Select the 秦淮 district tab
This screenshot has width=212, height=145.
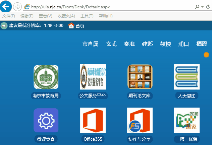pos(129,44)
